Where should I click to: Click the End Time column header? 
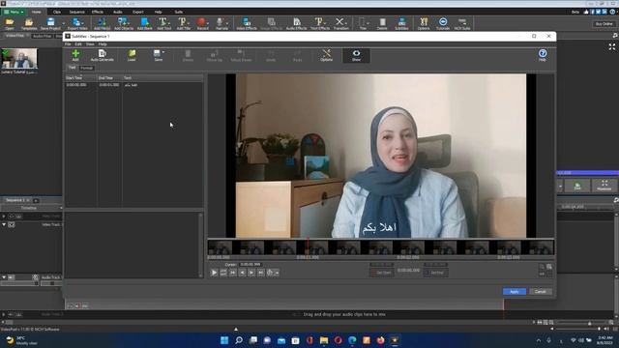point(109,77)
